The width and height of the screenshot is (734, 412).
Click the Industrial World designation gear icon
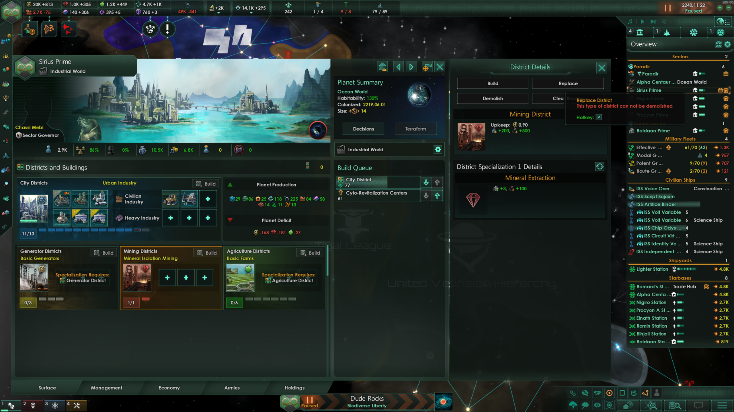tap(438, 149)
